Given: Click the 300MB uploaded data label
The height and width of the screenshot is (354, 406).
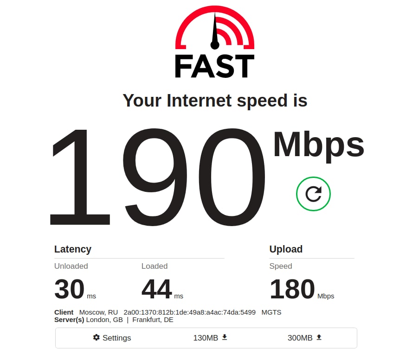Looking at the screenshot, I should tap(300, 338).
